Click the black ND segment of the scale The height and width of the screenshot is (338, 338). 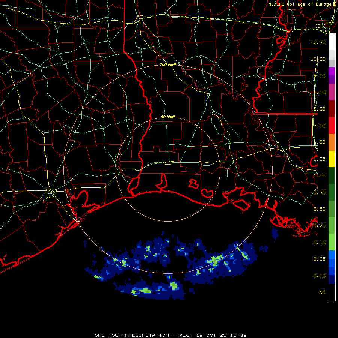click(332, 292)
